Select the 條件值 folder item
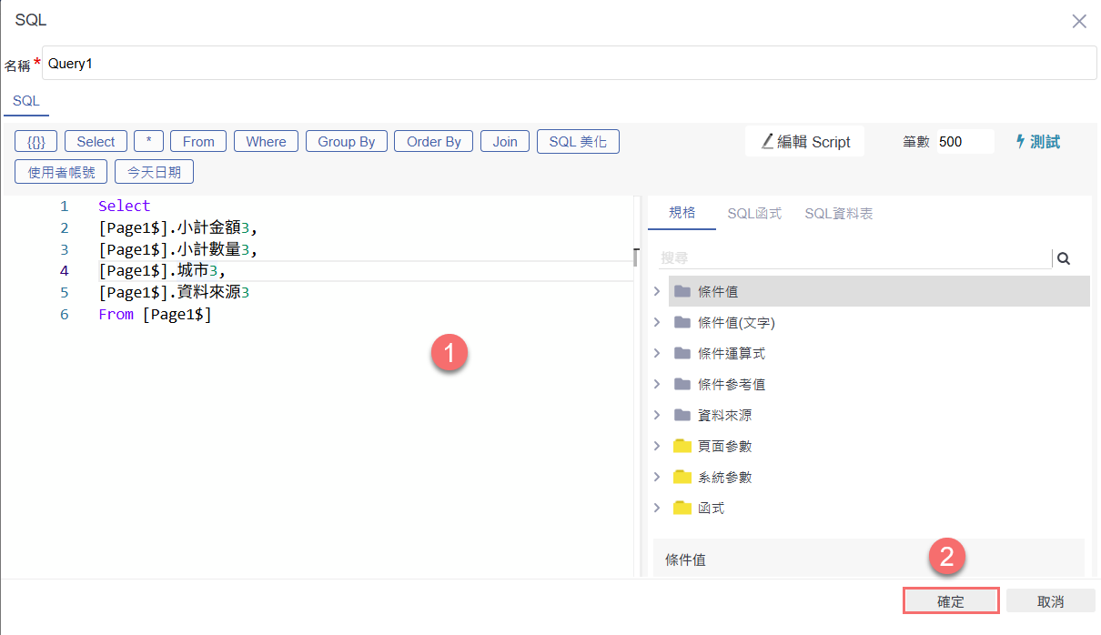 (717, 292)
